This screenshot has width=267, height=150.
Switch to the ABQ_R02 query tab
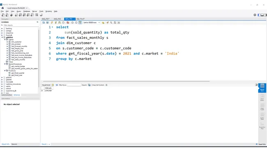coord(57,19)
